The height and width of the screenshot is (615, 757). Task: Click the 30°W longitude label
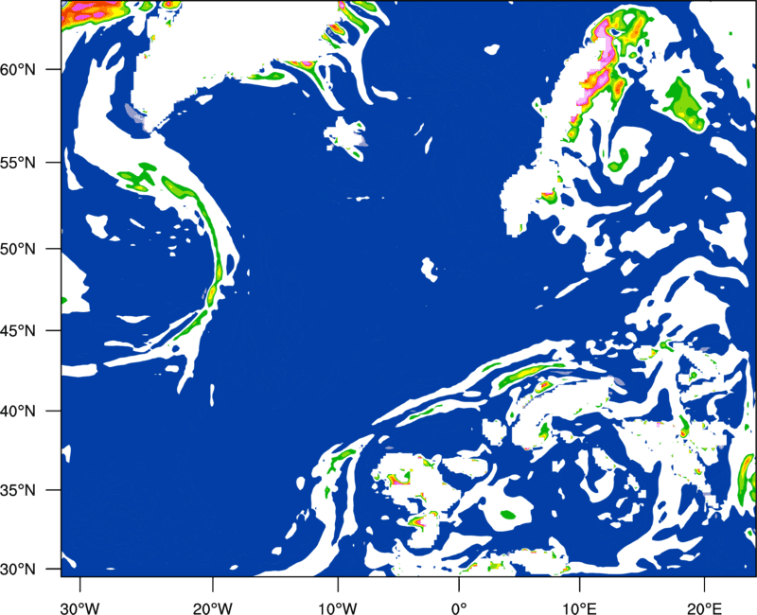[80, 608]
